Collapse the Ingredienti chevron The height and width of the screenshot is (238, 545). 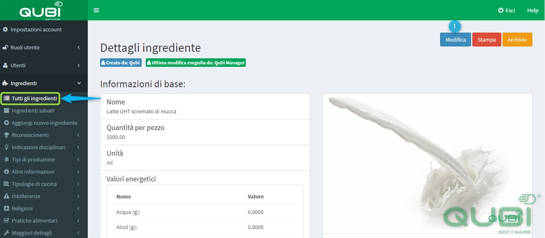pyautogui.click(x=79, y=83)
